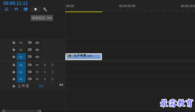Toggle lock on track V1

[14, 56]
